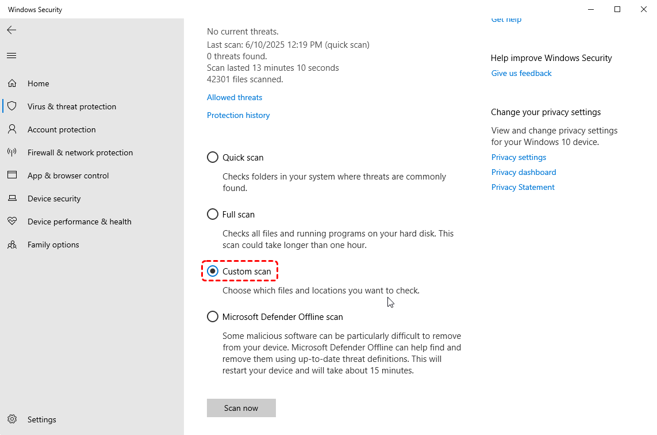Click the antenna icon for Firewall protection
The width and height of the screenshot is (657, 435).
coord(12,152)
